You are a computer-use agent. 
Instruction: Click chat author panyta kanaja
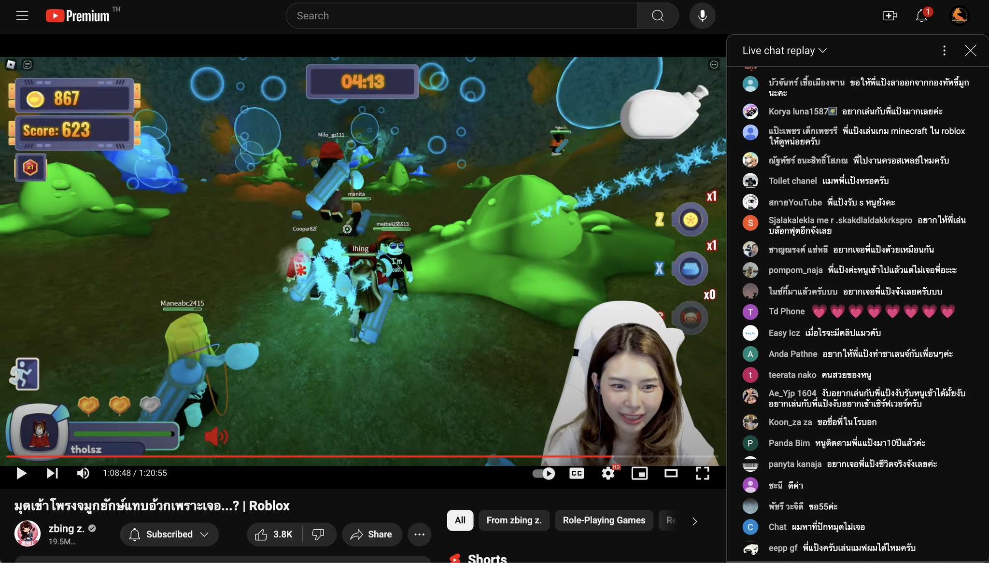[x=795, y=464]
